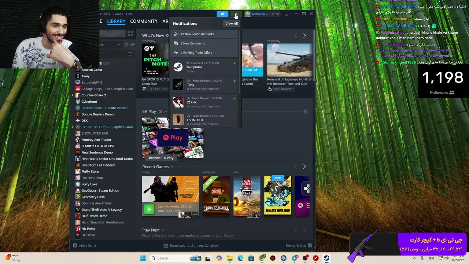Image resolution: width=469 pixels, height=264 pixels.
Task: Open 13 New Friend Requests
Action: click(x=204, y=34)
